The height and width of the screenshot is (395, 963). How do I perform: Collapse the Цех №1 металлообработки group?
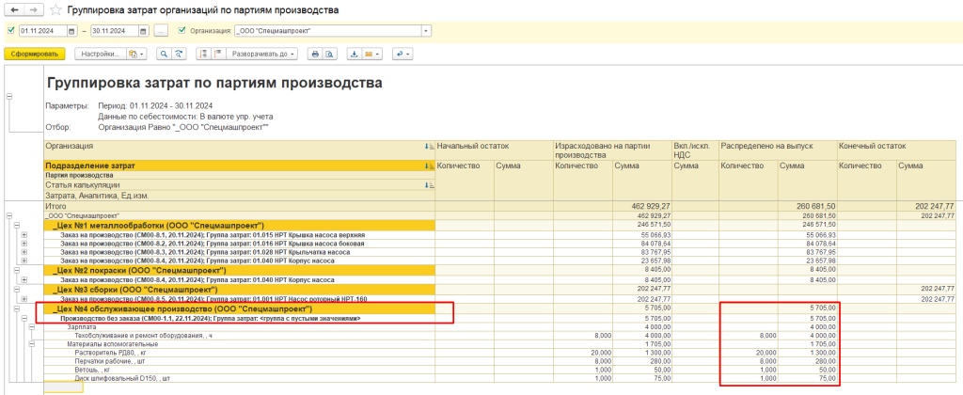click(x=17, y=226)
